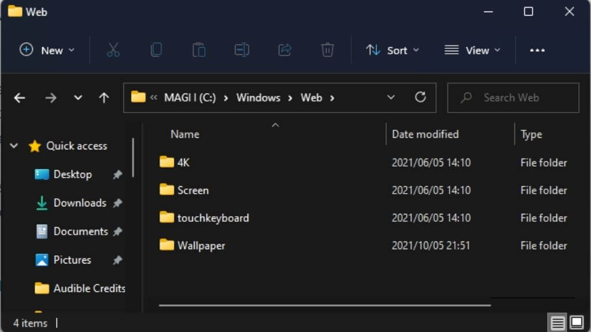Open the See more ellipsis menu
The height and width of the screenshot is (332, 591).
coord(537,50)
